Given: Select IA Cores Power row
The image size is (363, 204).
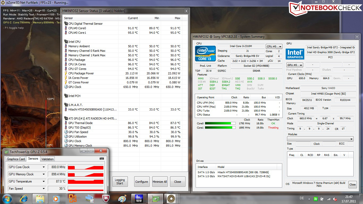Looking at the screenshot, I should [123, 78].
